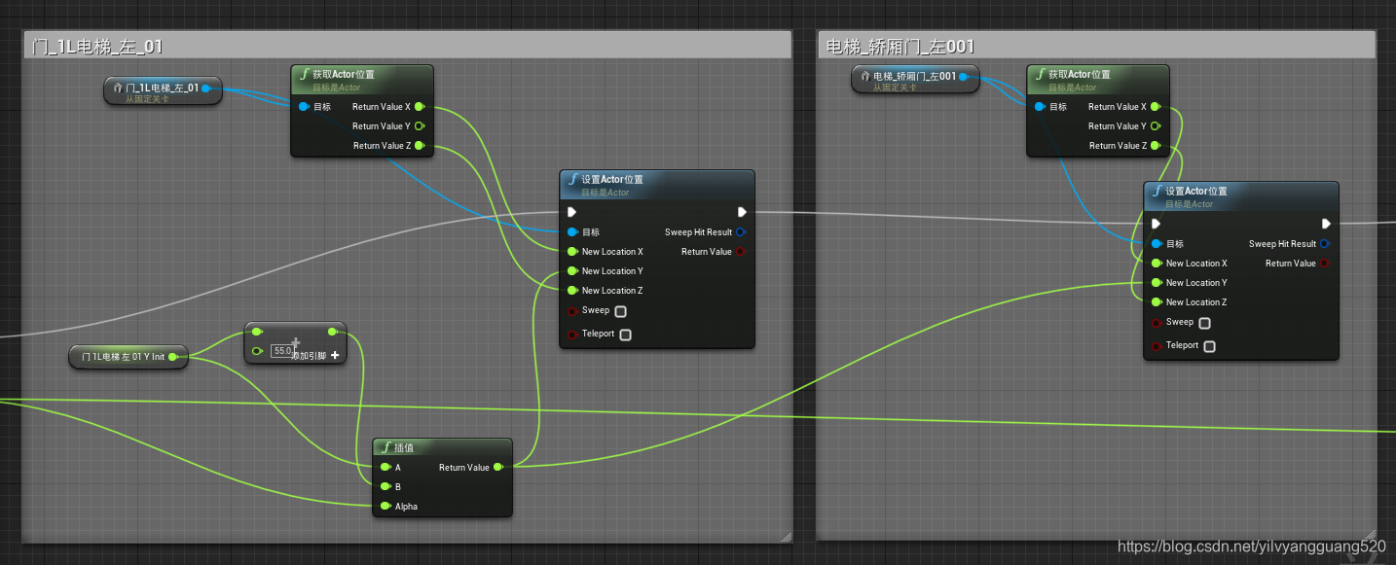Click 添加引脚 plus button on add node
Image resolution: width=1396 pixels, height=565 pixels.
tap(335, 355)
